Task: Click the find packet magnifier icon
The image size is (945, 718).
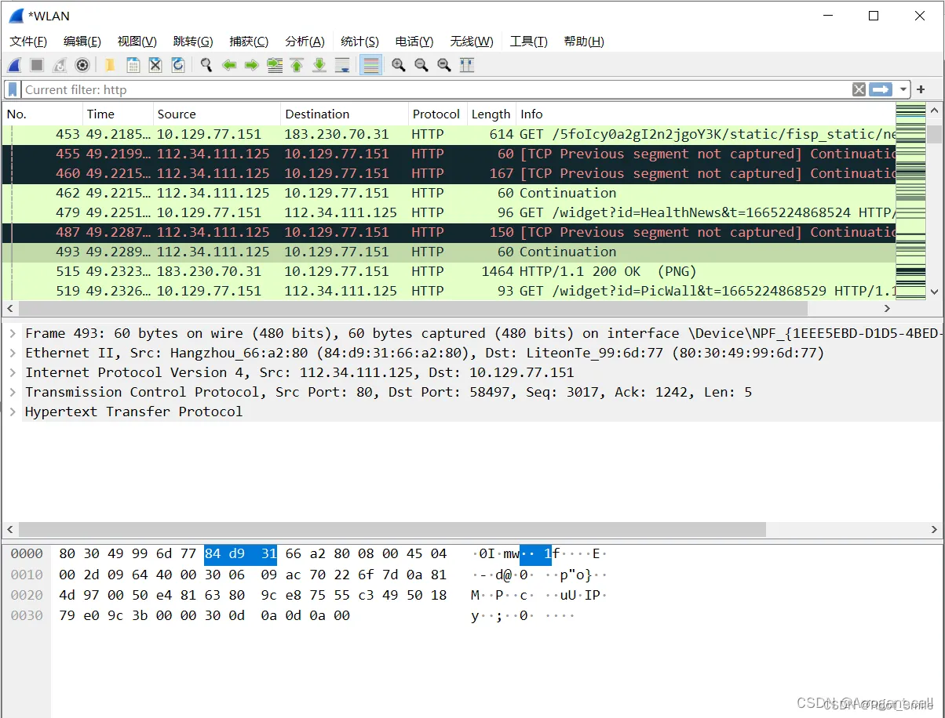Action: pos(206,65)
